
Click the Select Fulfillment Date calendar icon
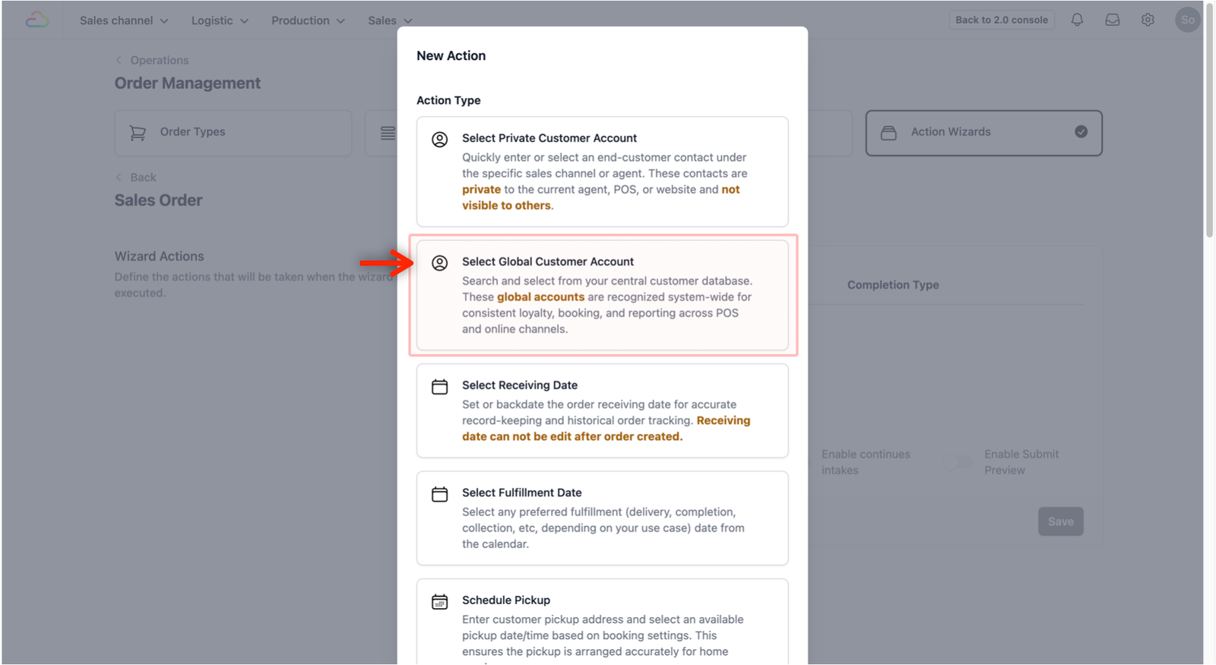coord(439,494)
